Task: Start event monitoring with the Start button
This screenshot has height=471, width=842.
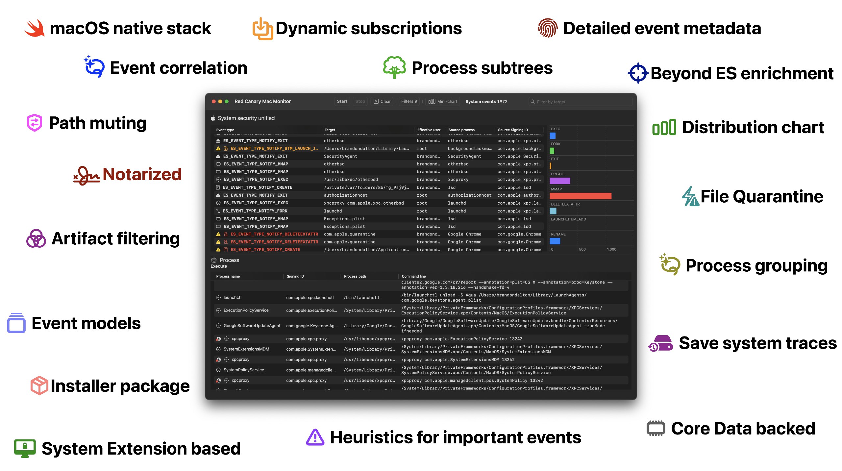Action: click(x=342, y=101)
